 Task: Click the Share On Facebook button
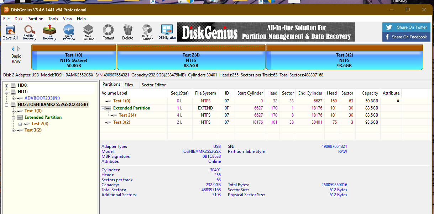[x=406, y=37]
